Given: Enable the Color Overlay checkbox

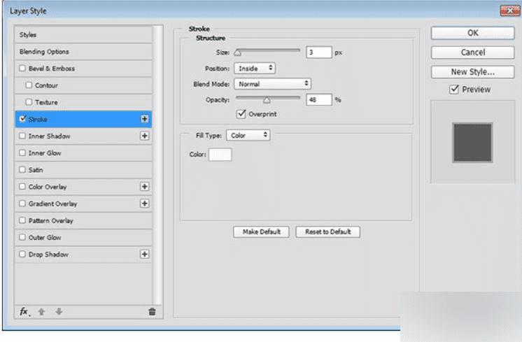Looking at the screenshot, I should (22, 186).
